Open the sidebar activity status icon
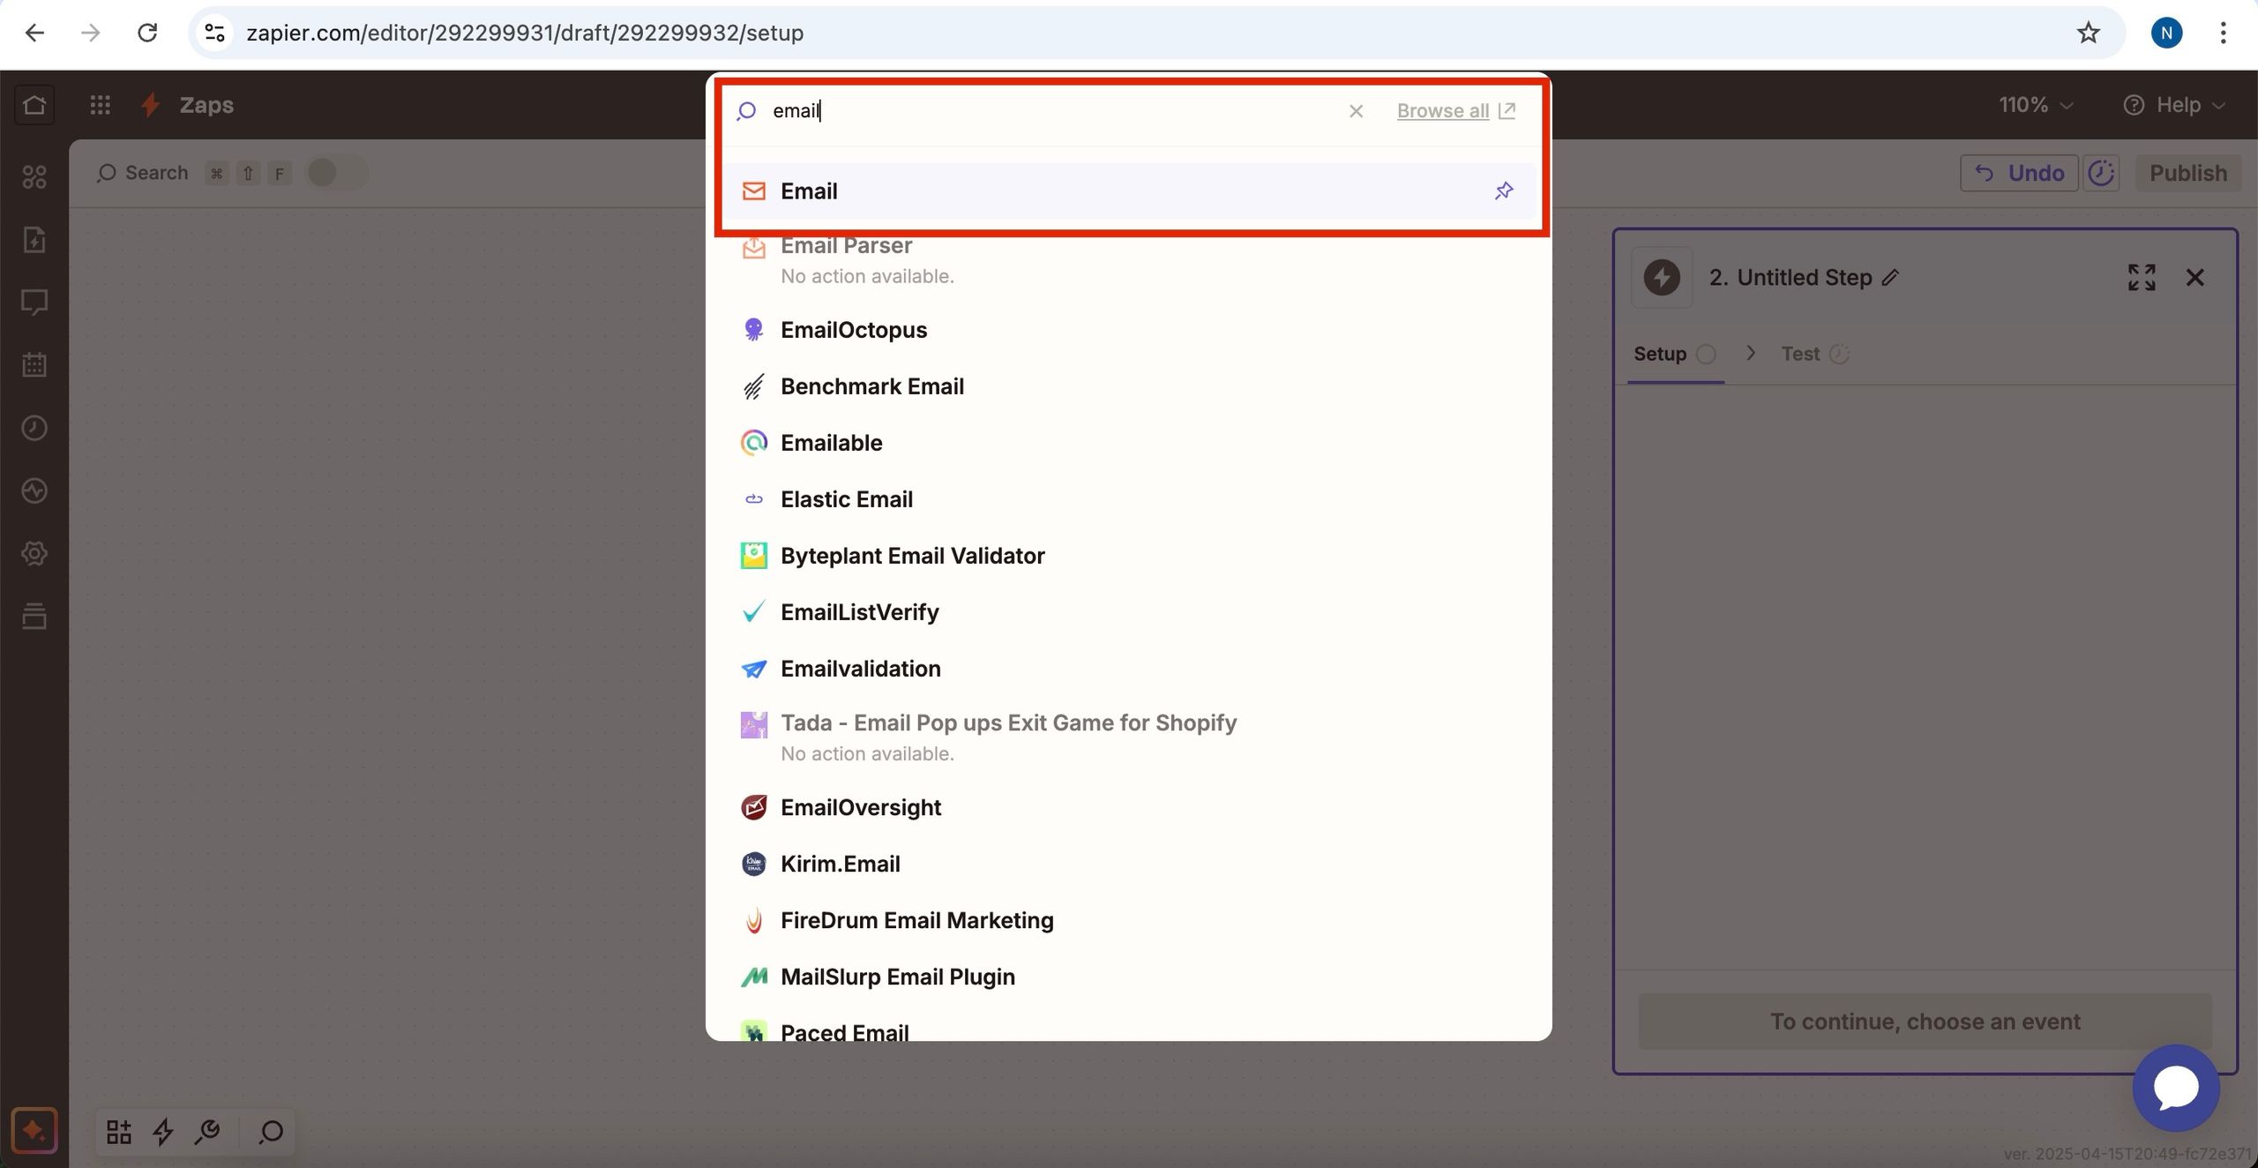The width and height of the screenshot is (2258, 1168). [34, 490]
